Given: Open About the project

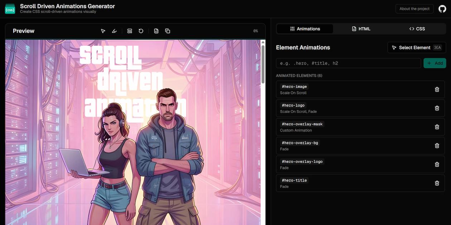Looking at the screenshot, I should (414, 9).
